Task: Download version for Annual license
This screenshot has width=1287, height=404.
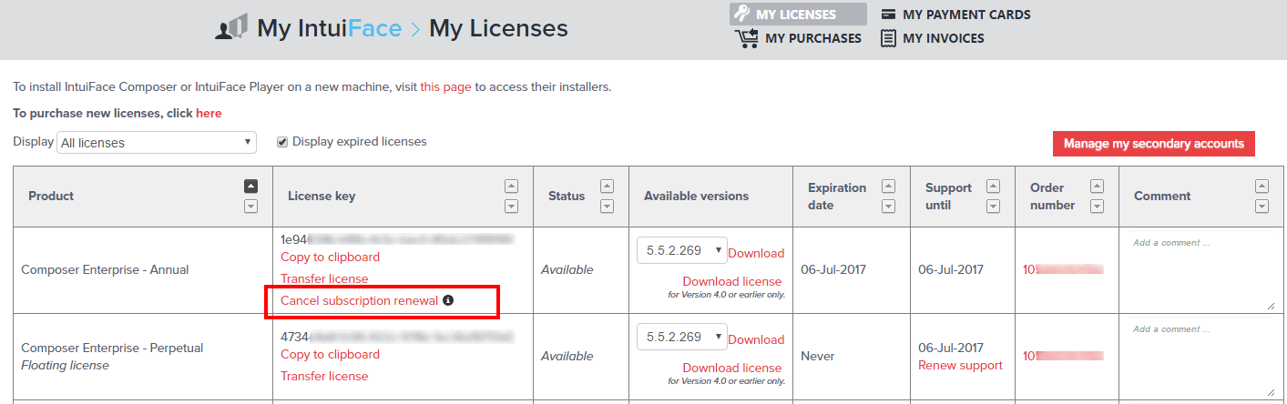Action: [756, 253]
